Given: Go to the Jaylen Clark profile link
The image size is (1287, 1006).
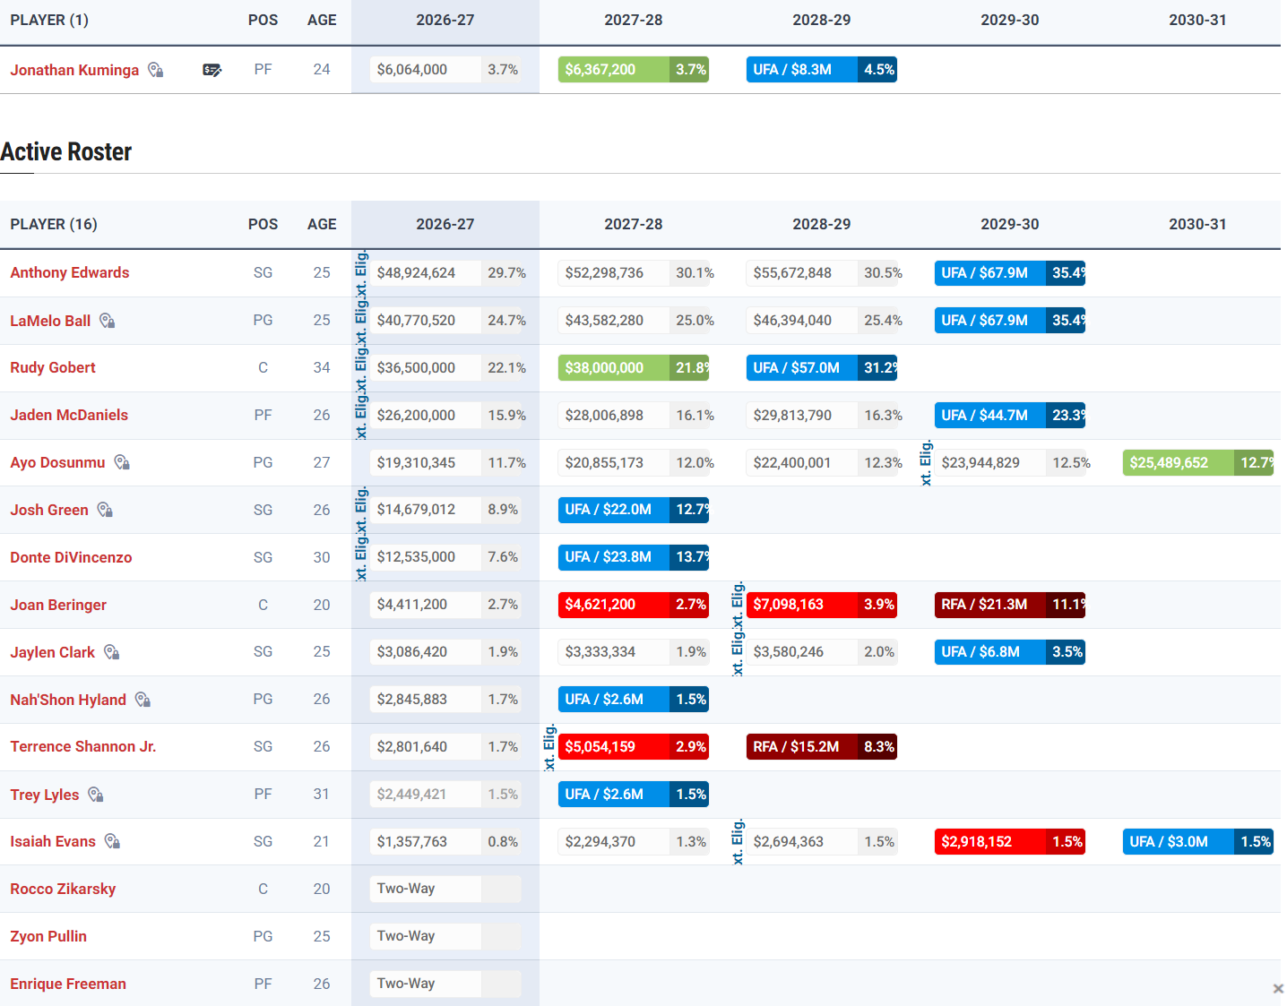Looking at the screenshot, I should click(x=52, y=652).
